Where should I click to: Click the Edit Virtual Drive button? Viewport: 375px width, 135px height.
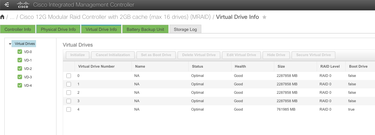click(x=241, y=55)
